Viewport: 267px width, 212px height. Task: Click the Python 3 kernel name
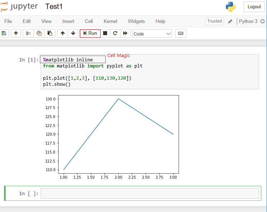coord(248,21)
